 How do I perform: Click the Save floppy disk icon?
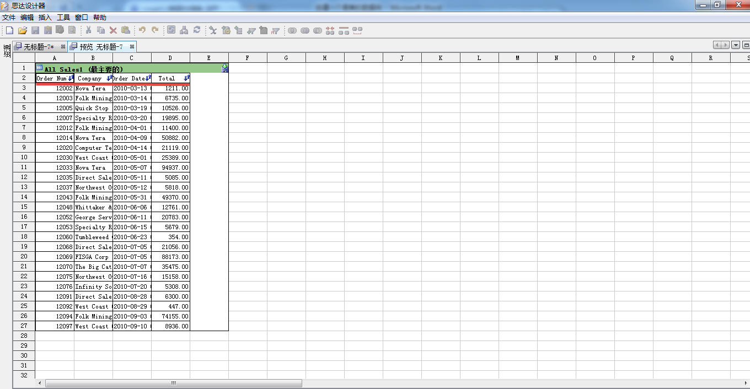[35, 30]
